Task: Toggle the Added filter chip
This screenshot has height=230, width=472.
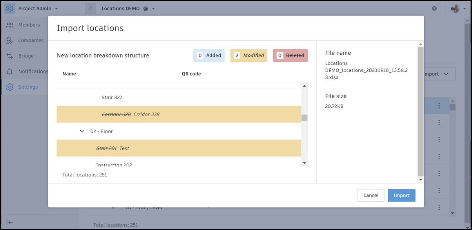Action: tap(209, 55)
